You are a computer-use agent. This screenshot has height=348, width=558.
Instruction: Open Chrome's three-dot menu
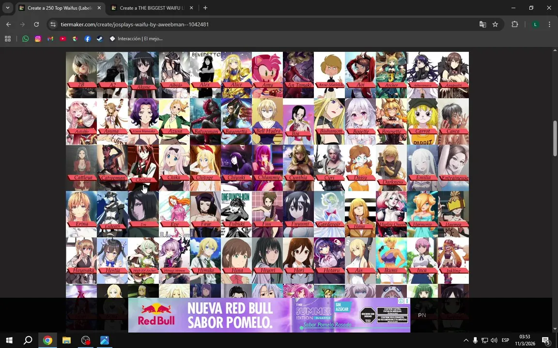coord(549,25)
